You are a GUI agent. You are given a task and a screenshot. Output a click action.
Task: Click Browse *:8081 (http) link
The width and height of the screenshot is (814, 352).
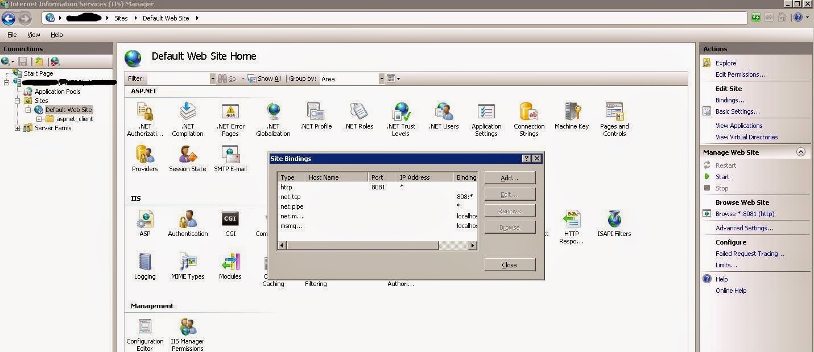point(745,214)
